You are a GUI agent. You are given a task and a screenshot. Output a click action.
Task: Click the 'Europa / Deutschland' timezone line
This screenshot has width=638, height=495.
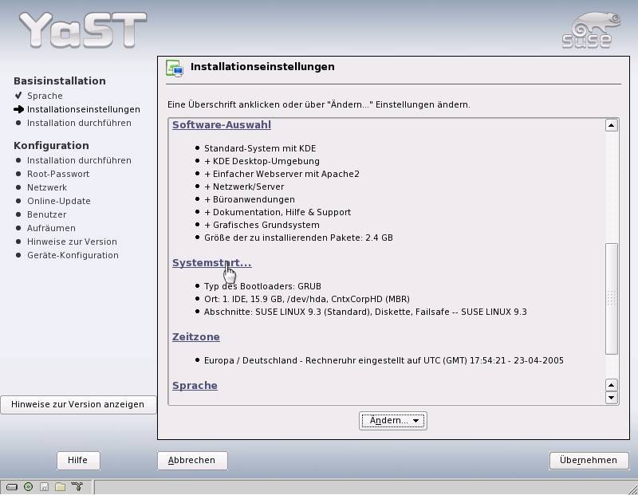pos(384,360)
